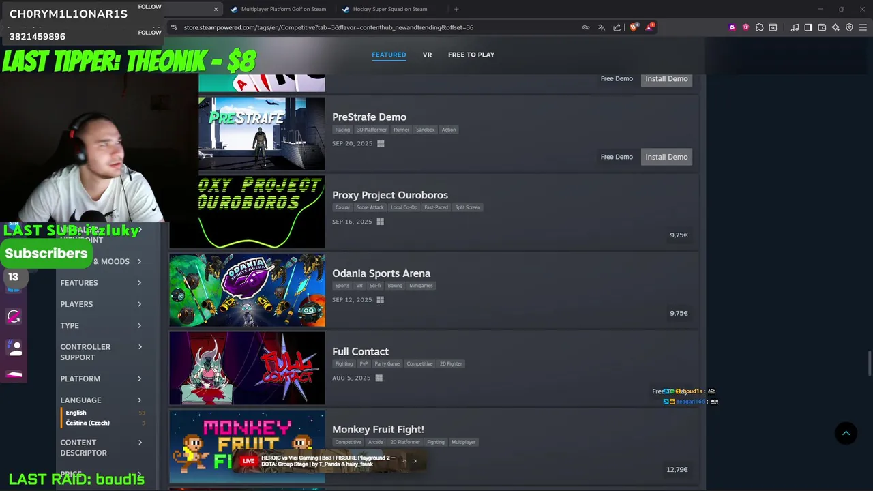Open Brave Shields lion icon
This screenshot has height=491, width=873.
(634, 27)
